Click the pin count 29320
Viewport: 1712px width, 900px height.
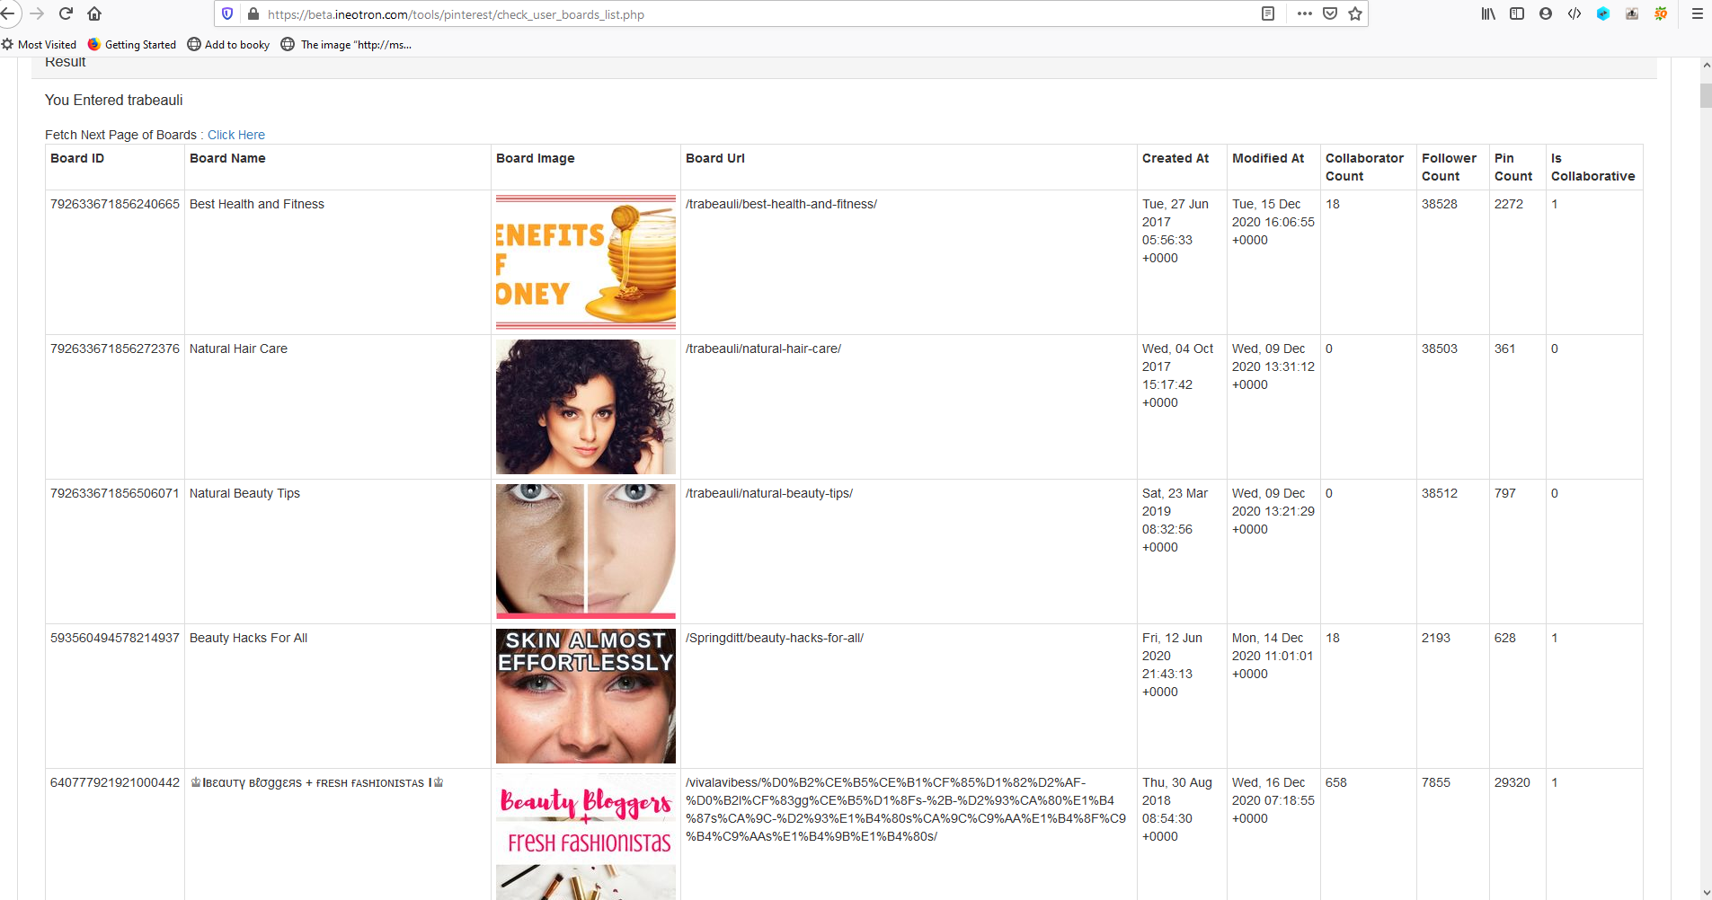coord(1512,782)
